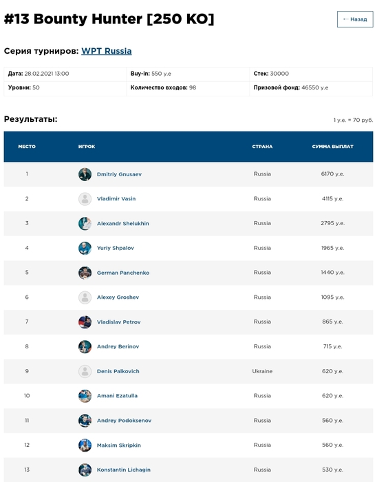Click Andrey Berinov's avatar photo
This screenshot has width=377, height=482.
click(x=85, y=346)
